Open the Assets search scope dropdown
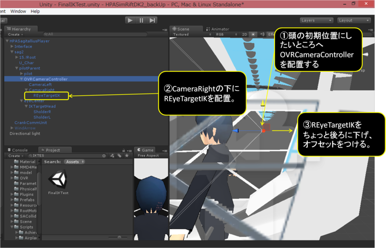 75,162
